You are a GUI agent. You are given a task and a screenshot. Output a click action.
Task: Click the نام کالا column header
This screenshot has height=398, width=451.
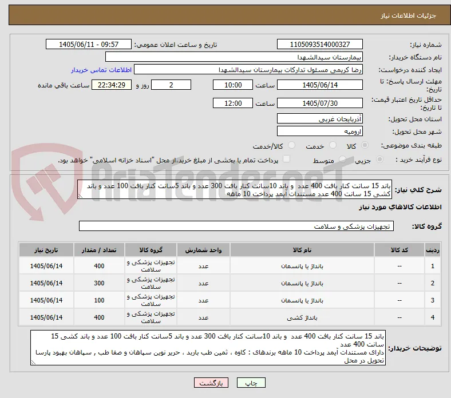[302, 250]
